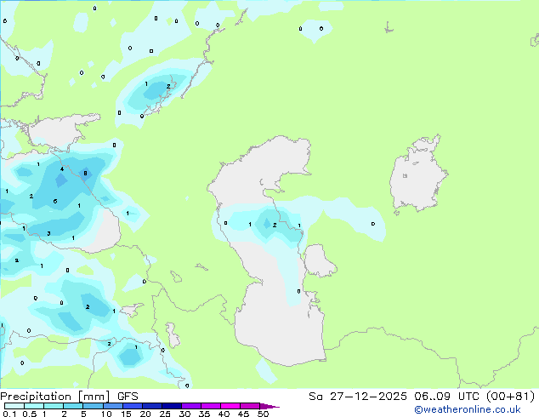Click the legend label '50'
Image resolution: width=539 pixels, height=417 pixels.
coord(263,414)
